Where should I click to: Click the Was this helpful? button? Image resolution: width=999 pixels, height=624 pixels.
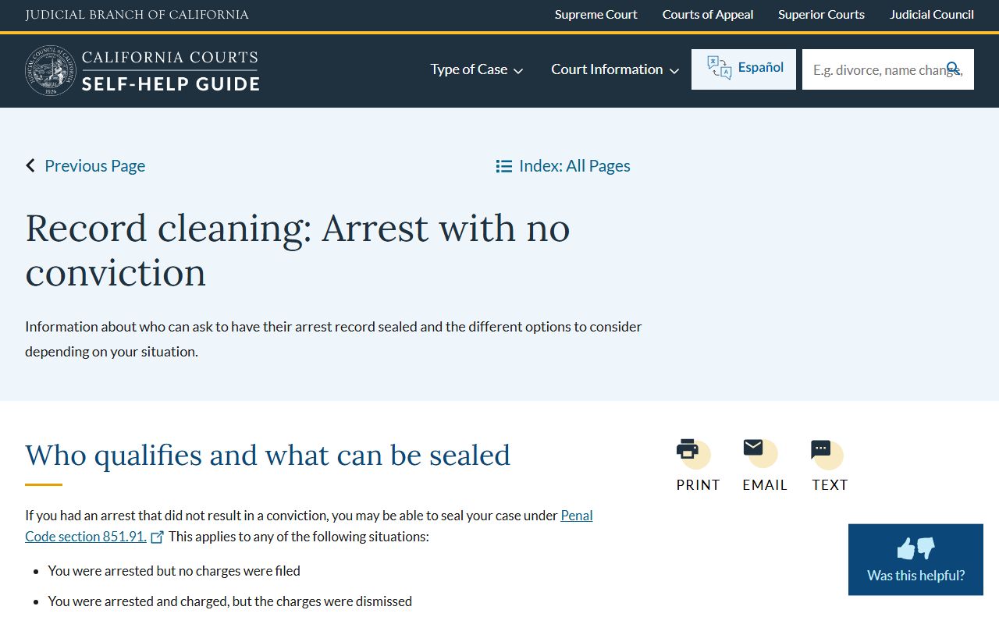coord(915,560)
